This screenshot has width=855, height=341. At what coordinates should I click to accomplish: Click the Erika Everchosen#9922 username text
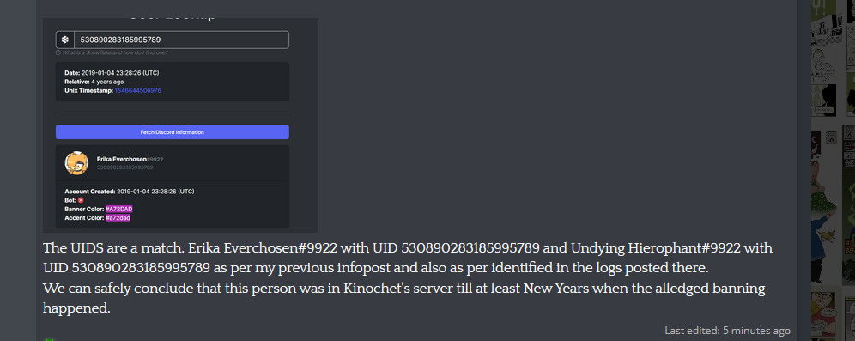(130, 159)
